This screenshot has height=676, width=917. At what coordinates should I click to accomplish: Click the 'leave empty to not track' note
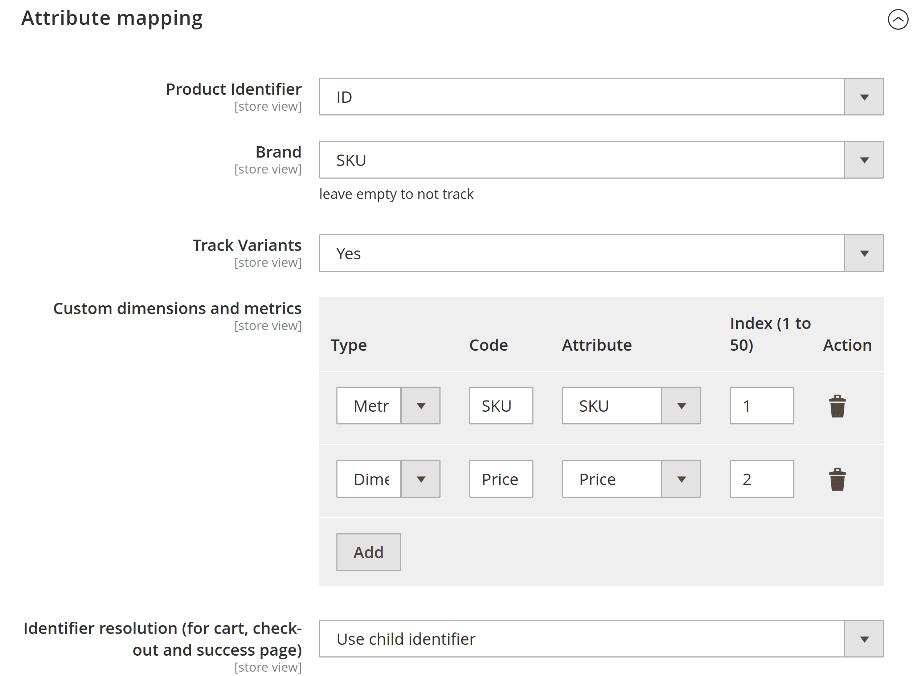tap(396, 194)
